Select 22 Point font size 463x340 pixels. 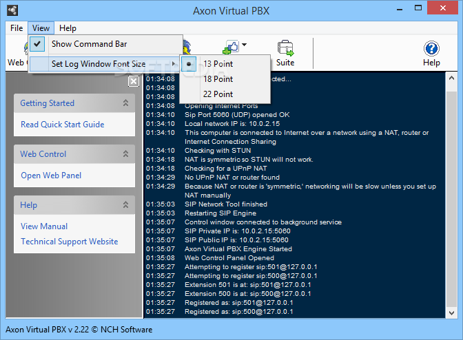(x=225, y=94)
